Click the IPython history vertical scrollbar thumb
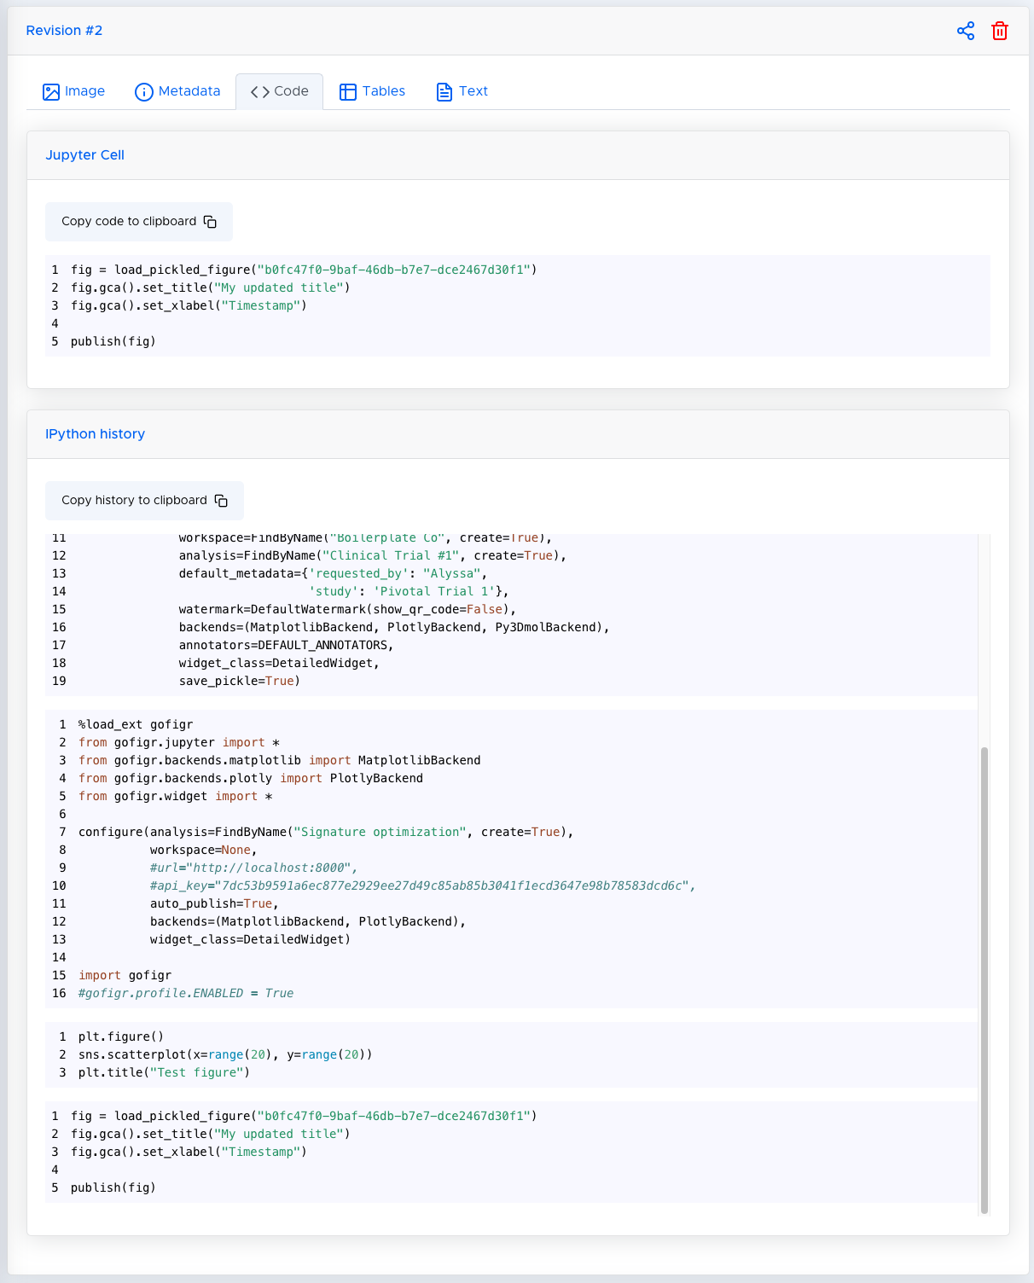The width and height of the screenshot is (1034, 1283). (x=984, y=979)
